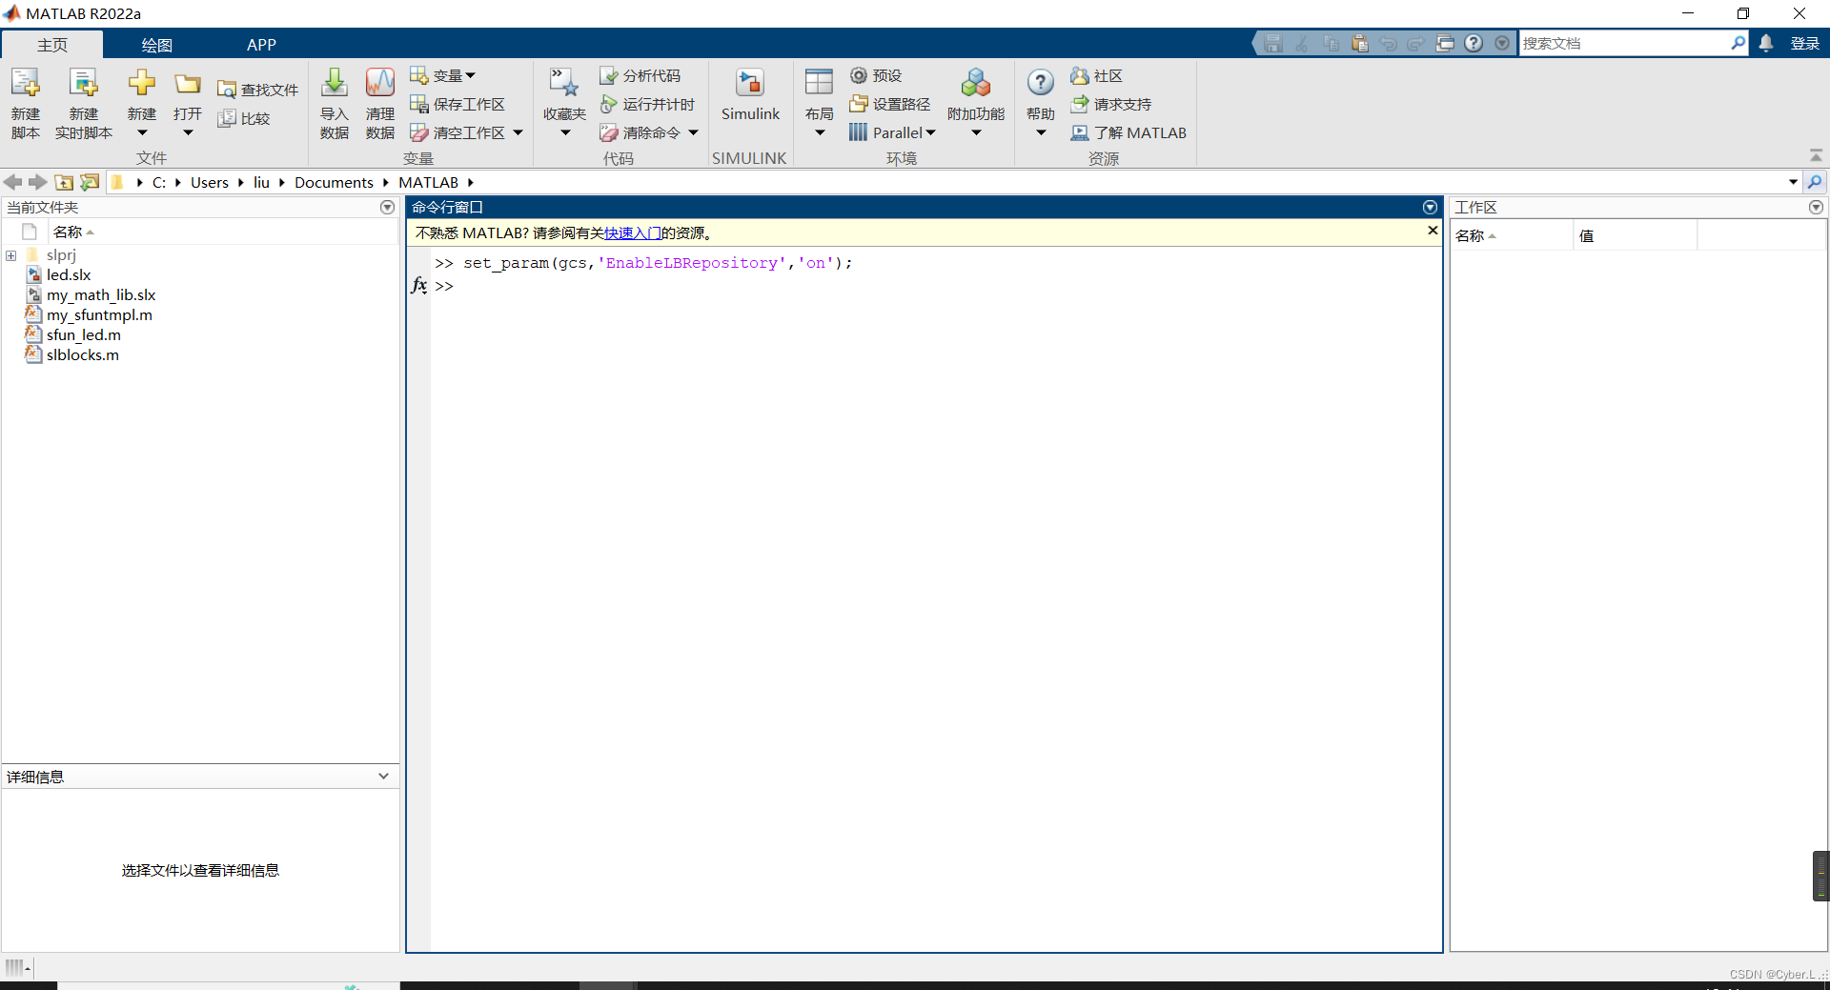Click the 搜索文档 search field
1830x990 pixels.
pyautogui.click(x=1624, y=43)
